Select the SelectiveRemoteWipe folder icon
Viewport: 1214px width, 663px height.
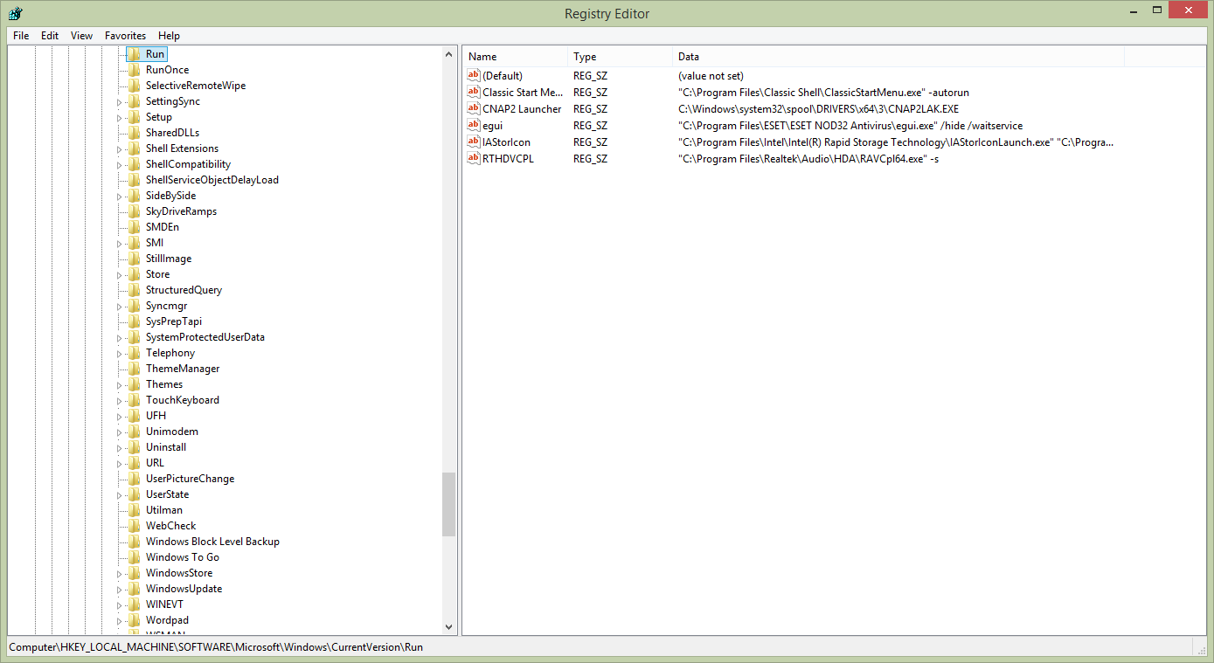pyautogui.click(x=134, y=86)
